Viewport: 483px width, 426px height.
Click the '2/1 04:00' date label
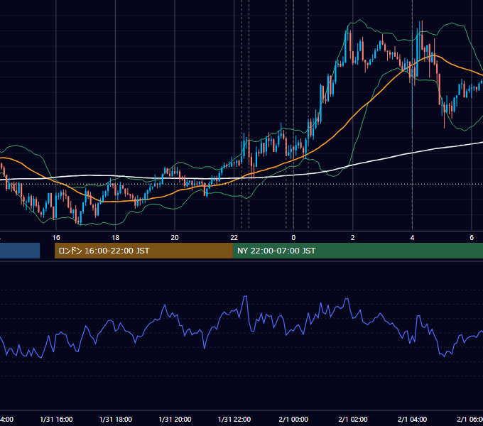coord(412,419)
